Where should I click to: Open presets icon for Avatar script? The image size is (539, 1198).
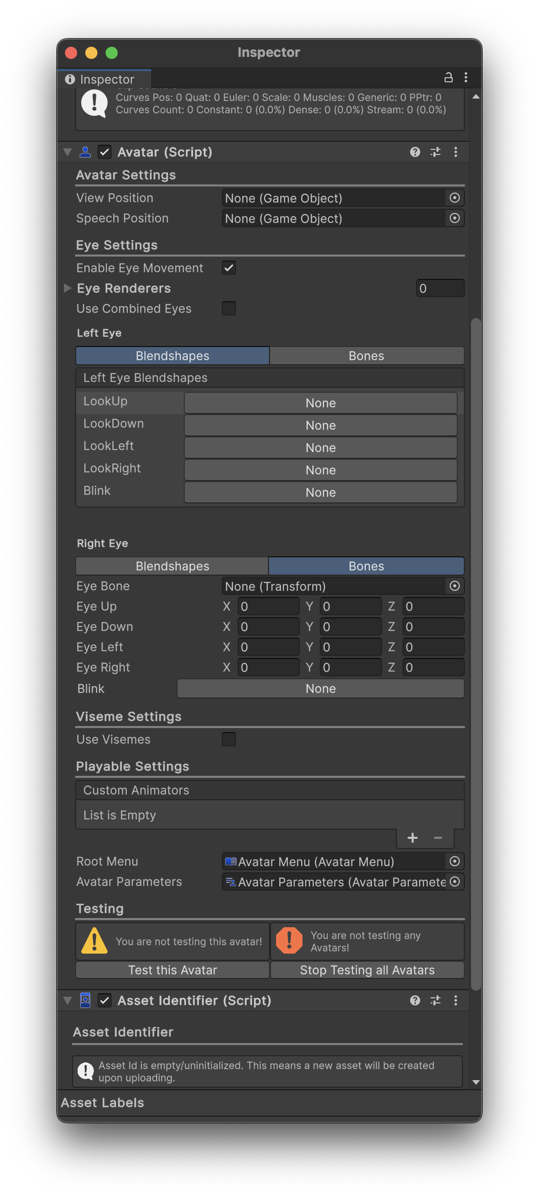pyautogui.click(x=435, y=152)
